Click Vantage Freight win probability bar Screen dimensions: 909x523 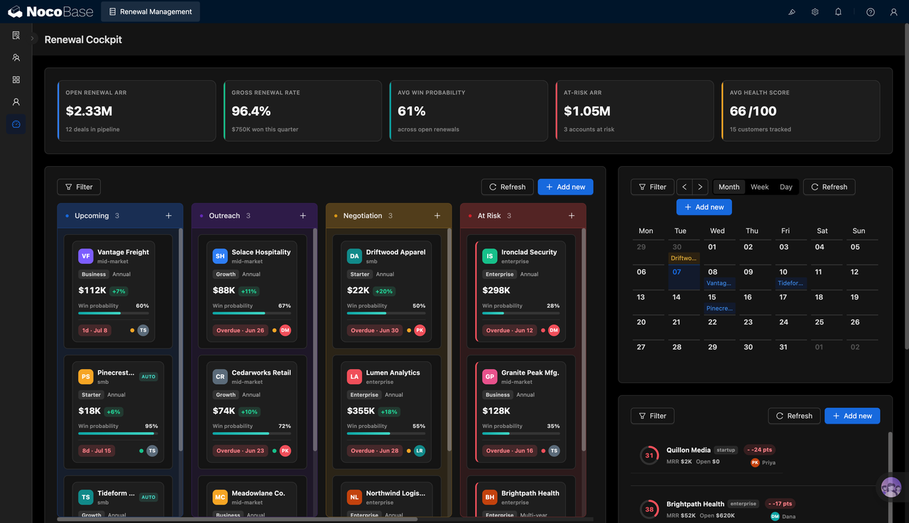(x=114, y=313)
